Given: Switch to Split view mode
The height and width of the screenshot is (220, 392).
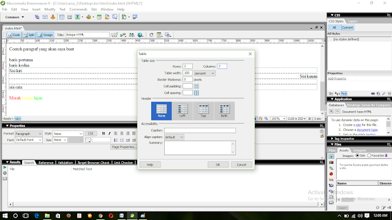Looking at the screenshot, I should (29, 35).
